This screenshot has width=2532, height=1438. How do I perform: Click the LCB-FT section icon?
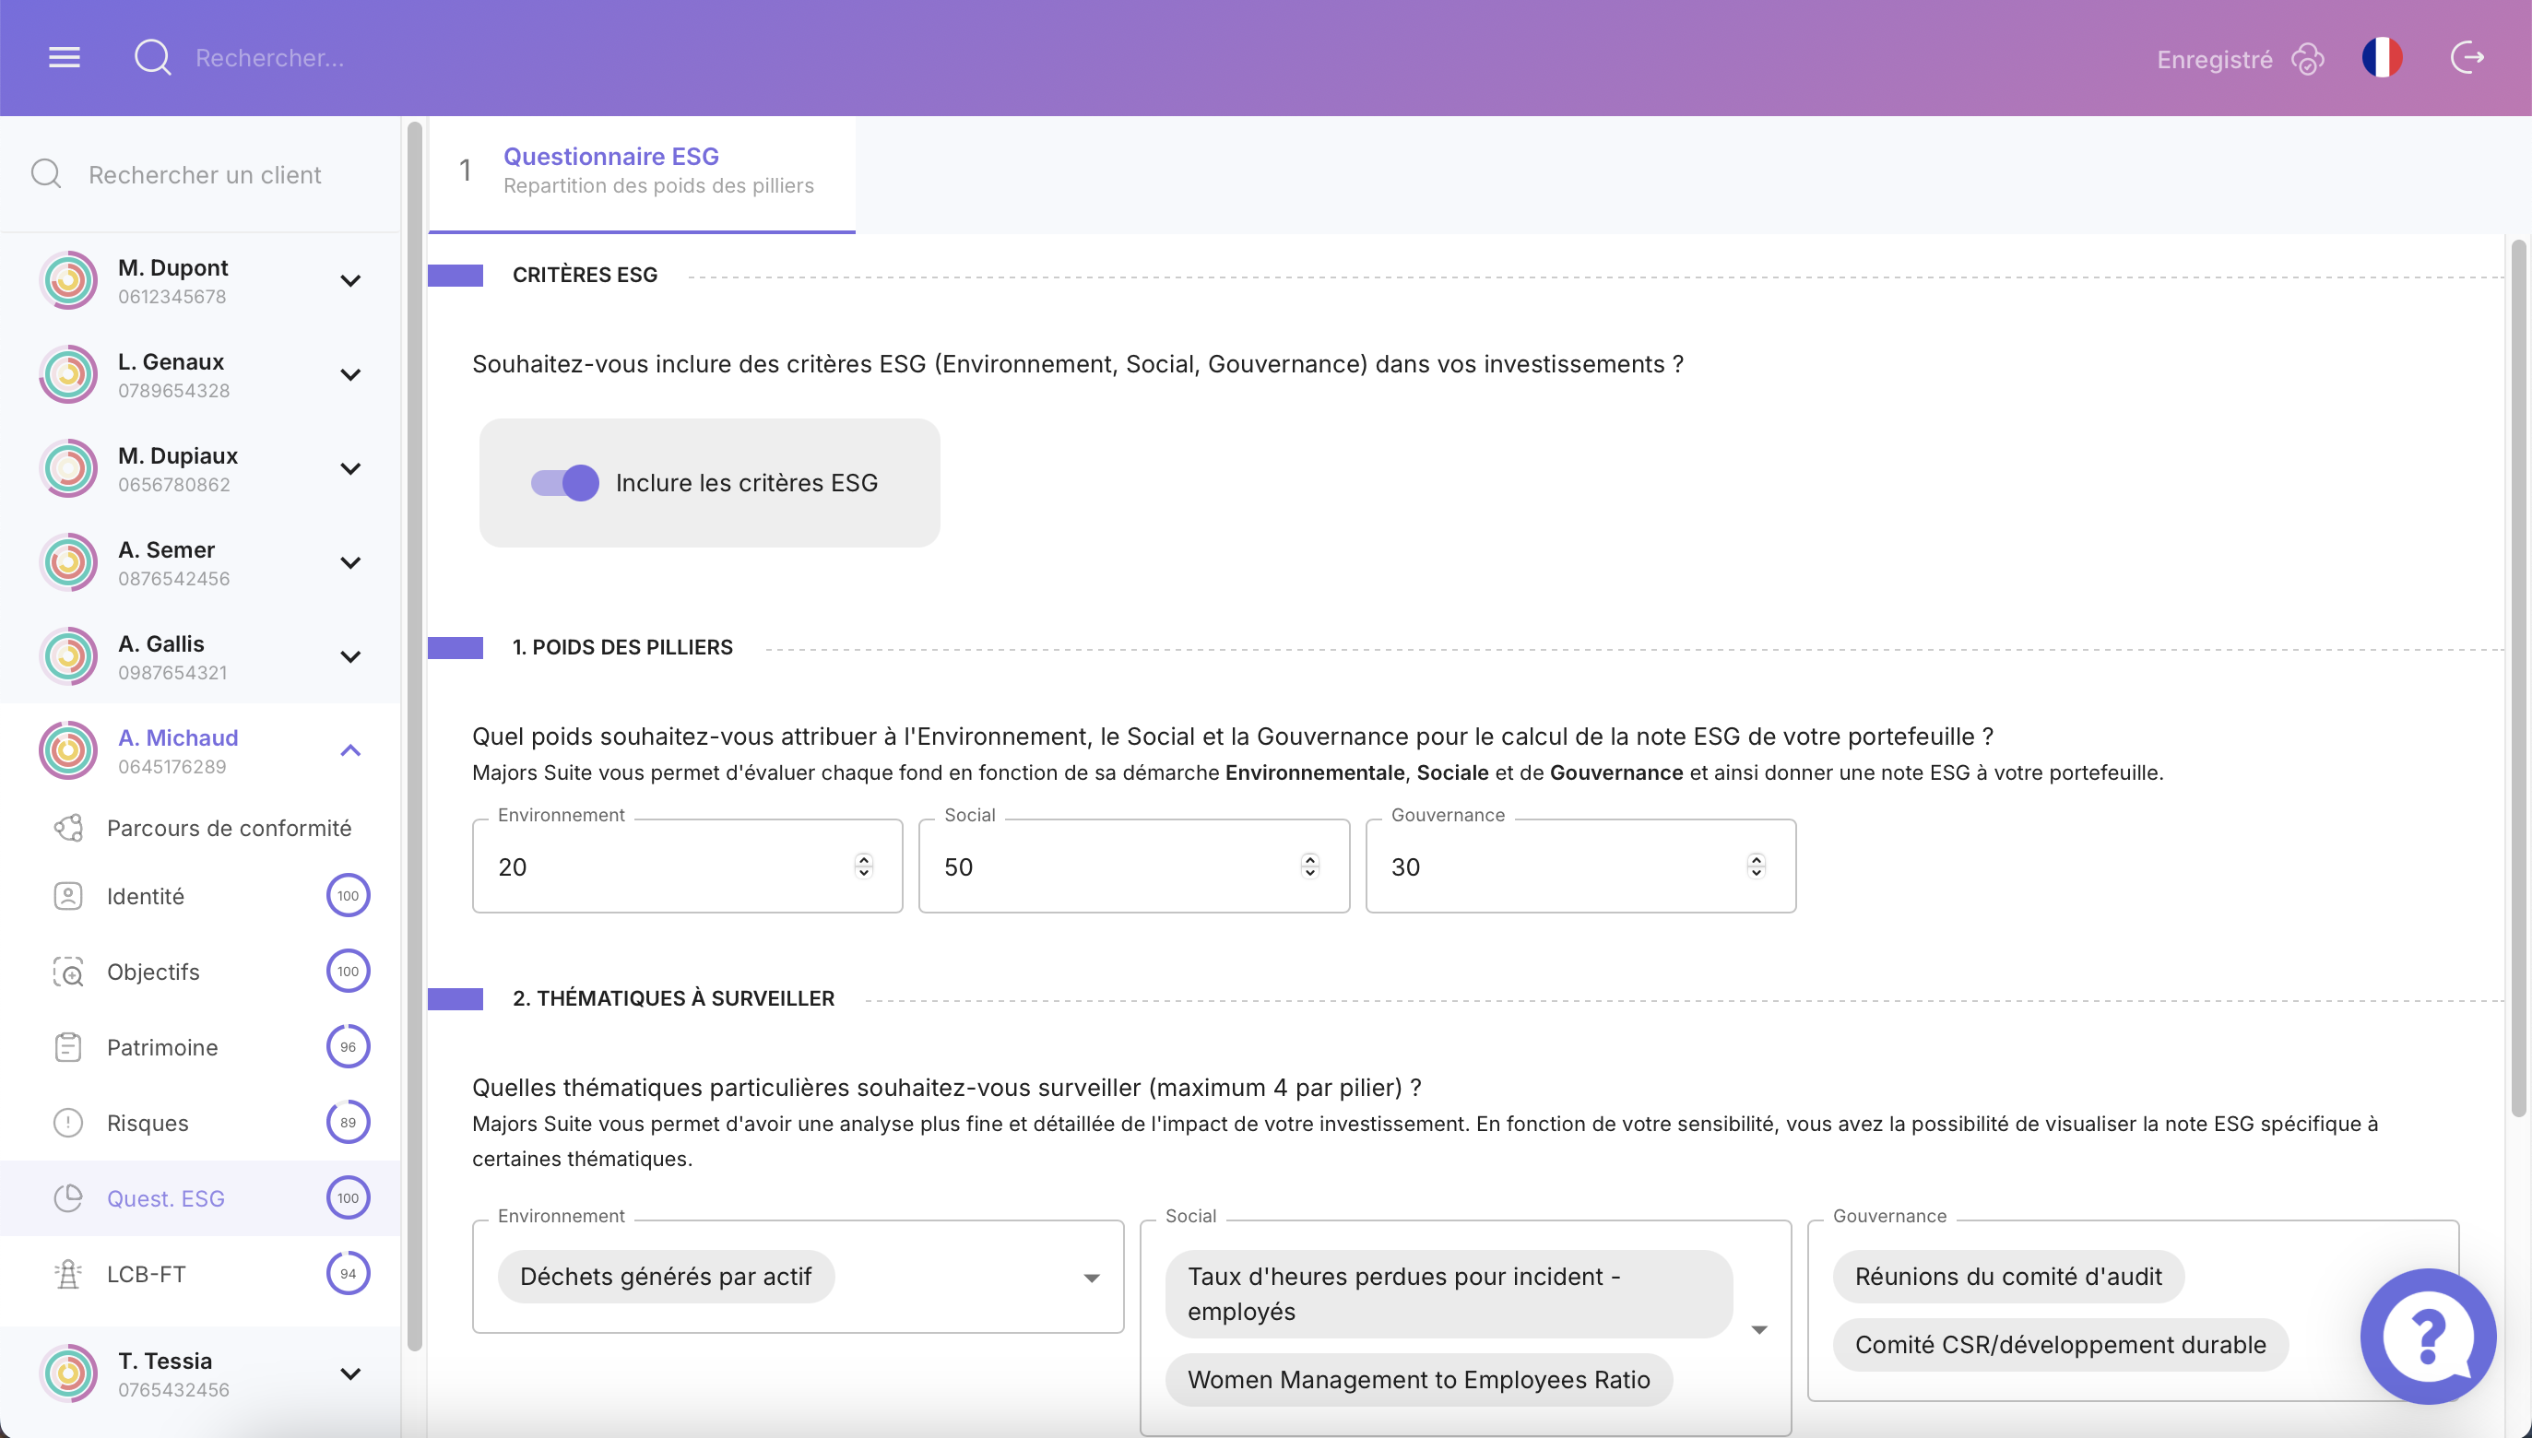coord(67,1273)
